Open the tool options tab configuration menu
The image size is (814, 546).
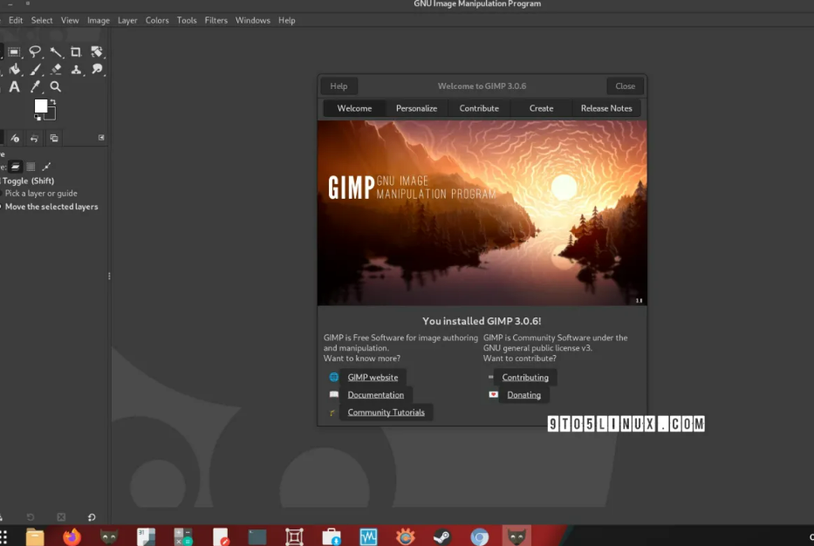click(101, 138)
